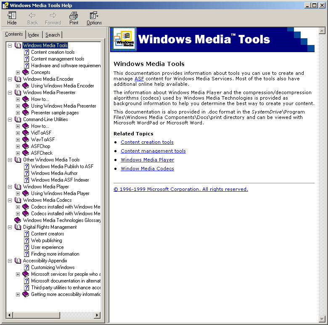This screenshot has width=328, height=325.
Task: Click question-mark icon beside Content management tools
Action: 26,59
